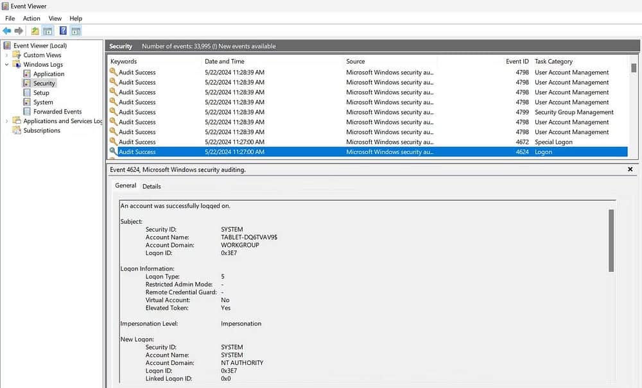Open the Application log in the tree
The height and width of the screenshot is (388, 642).
49,74
